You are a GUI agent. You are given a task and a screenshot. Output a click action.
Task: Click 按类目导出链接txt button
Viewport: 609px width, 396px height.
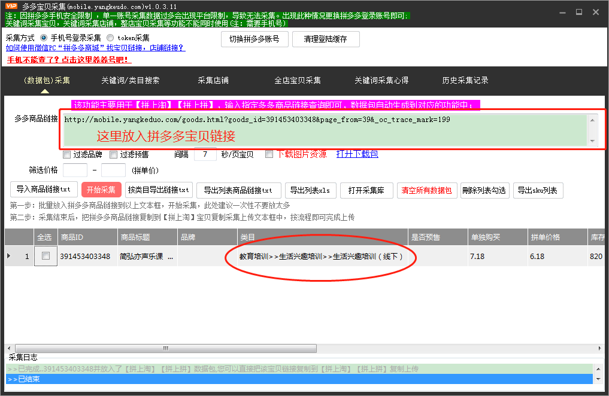point(159,190)
